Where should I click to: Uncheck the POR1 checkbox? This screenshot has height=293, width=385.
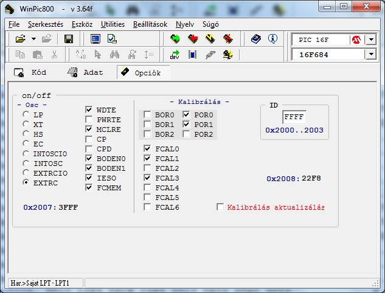tap(186, 124)
